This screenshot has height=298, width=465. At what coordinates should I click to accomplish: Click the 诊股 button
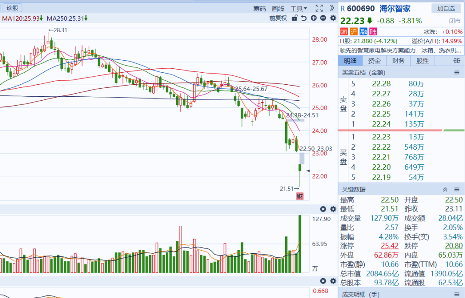pyautogui.click(x=12, y=8)
